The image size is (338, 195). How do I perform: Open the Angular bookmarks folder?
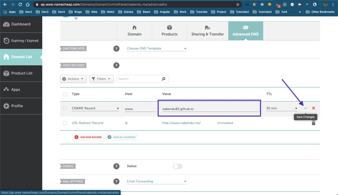click(x=162, y=12)
